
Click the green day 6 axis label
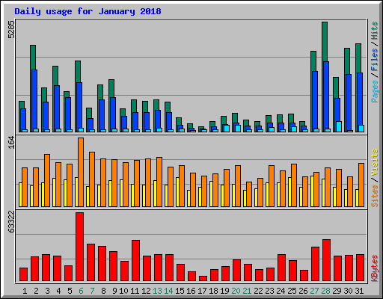pos(81,291)
